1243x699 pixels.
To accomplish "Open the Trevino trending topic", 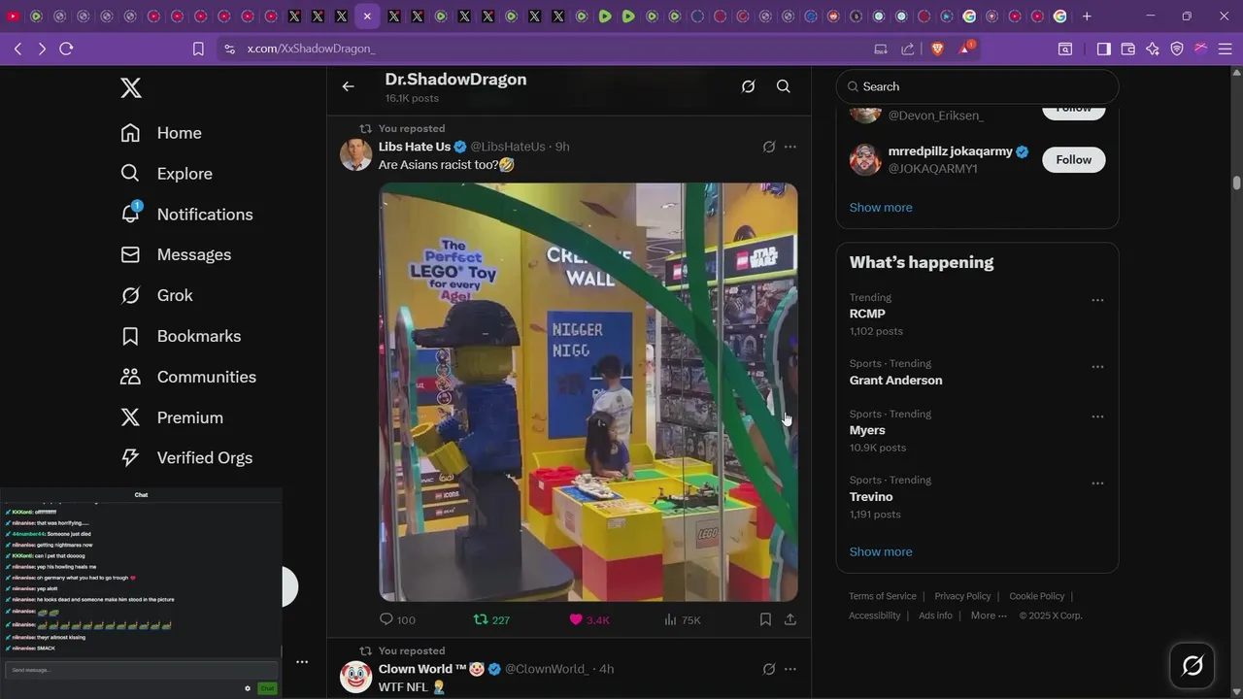I will point(871,496).
